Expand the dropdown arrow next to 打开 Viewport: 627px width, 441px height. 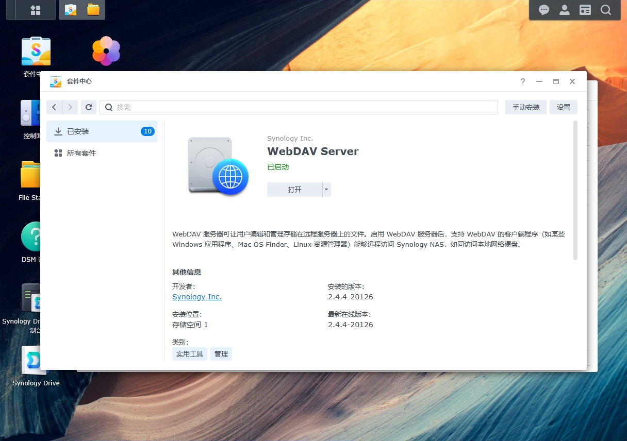pos(326,190)
